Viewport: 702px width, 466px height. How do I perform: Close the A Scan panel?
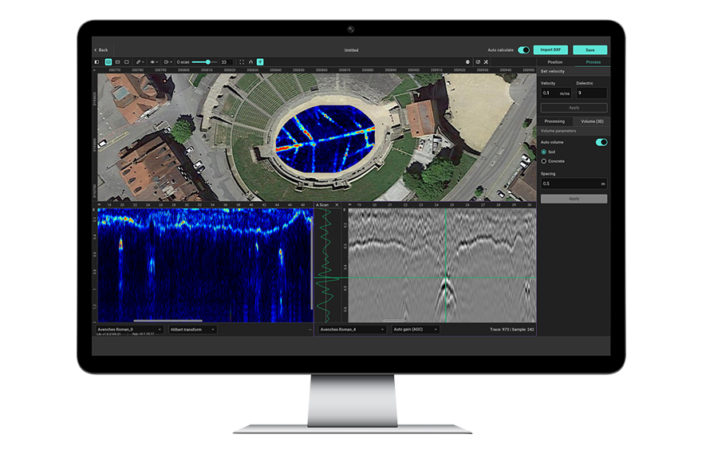pos(337,204)
